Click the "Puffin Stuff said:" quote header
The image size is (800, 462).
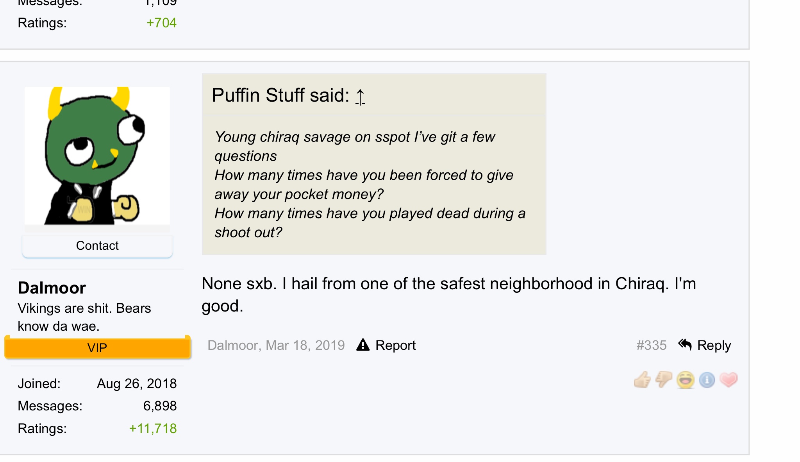click(x=280, y=95)
